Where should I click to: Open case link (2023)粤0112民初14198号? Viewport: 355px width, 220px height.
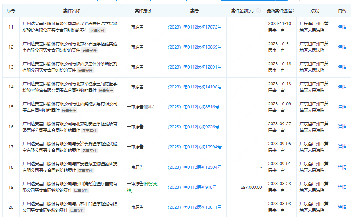point(194,87)
